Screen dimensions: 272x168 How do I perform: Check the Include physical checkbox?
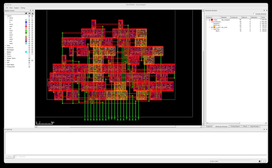tap(254, 14)
